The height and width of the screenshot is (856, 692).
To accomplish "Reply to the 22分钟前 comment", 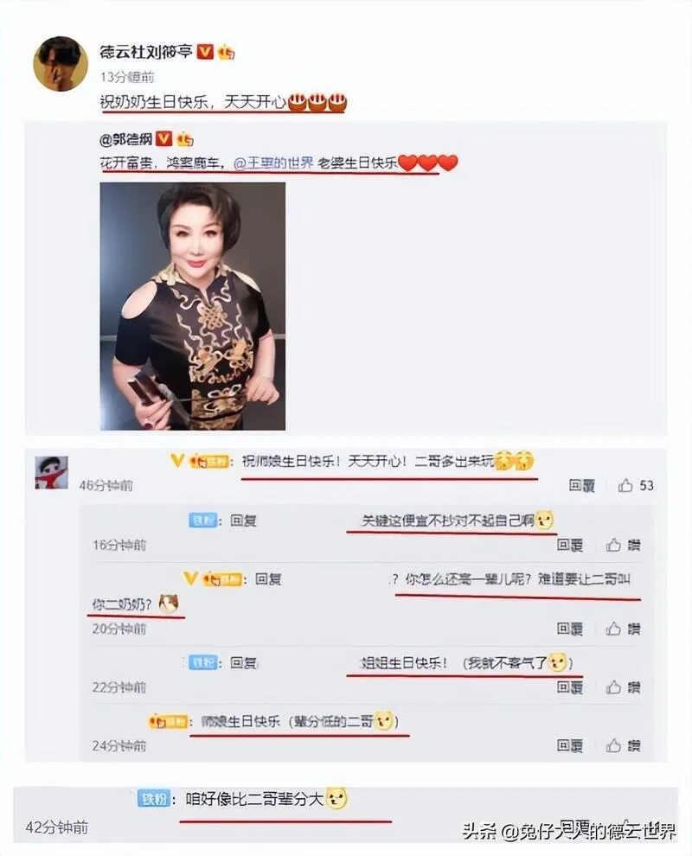I will [570, 687].
